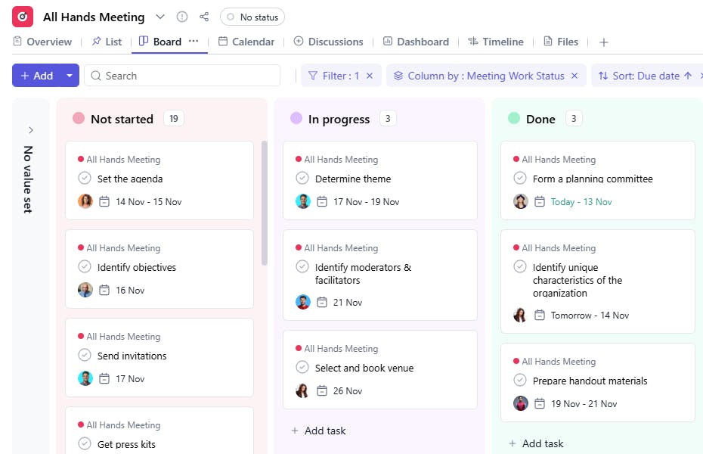The height and width of the screenshot is (454, 703).
Task: Switch to the Overview tab
Action: (42, 42)
